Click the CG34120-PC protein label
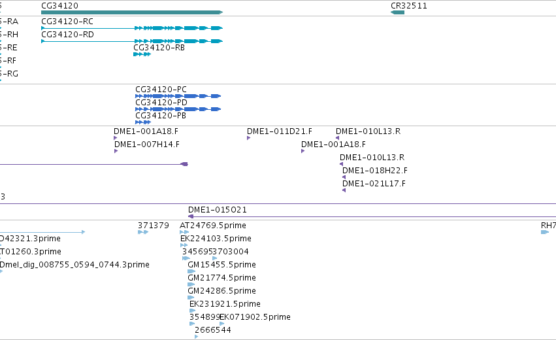Screen dimensions: 556x340 click(x=161, y=90)
